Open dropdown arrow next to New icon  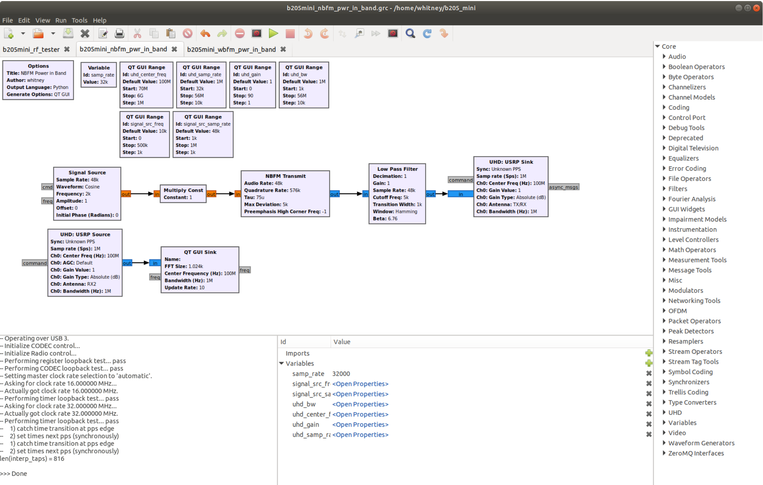(x=23, y=33)
